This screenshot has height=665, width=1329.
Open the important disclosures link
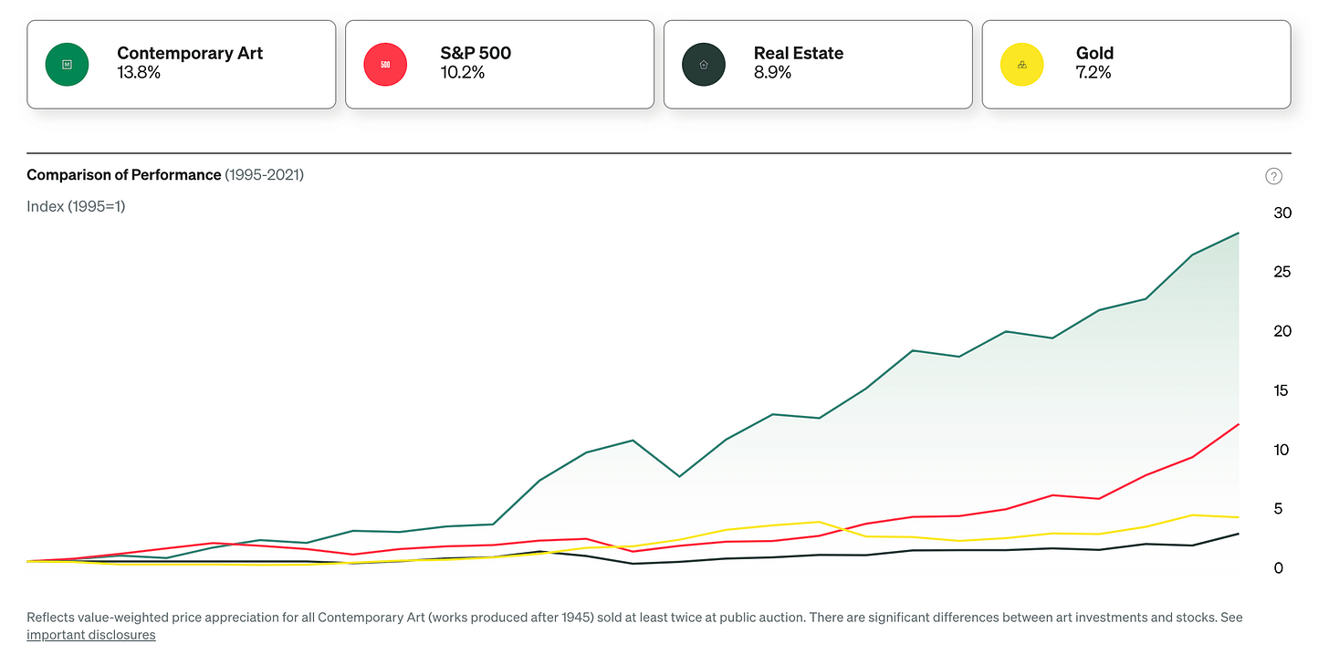click(91, 635)
